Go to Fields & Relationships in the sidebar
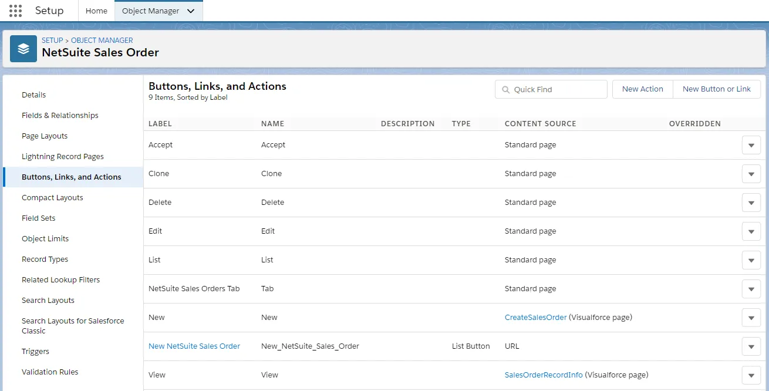This screenshot has height=391, width=769. pyautogui.click(x=60, y=115)
